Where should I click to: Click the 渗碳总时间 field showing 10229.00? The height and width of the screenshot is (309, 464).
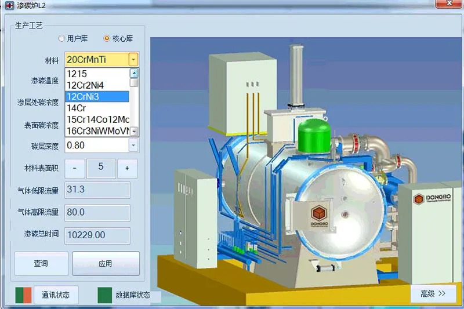pos(97,235)
